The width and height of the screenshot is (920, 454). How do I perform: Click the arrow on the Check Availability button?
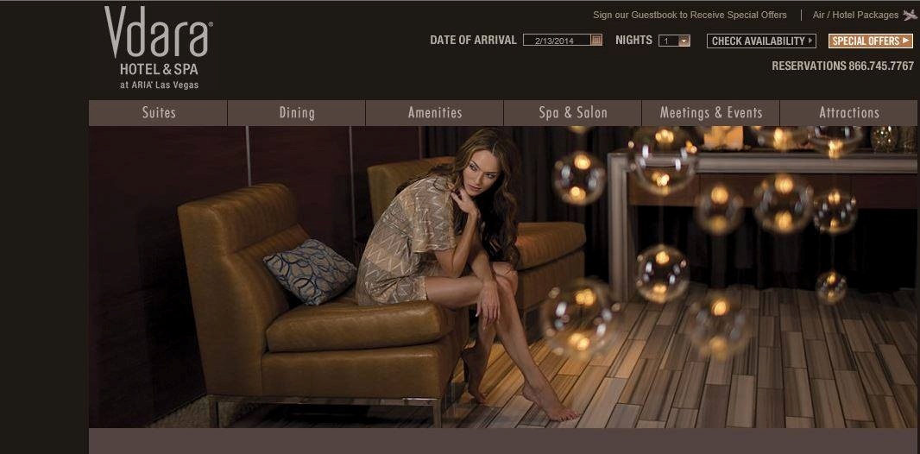[x=810, y=41]
